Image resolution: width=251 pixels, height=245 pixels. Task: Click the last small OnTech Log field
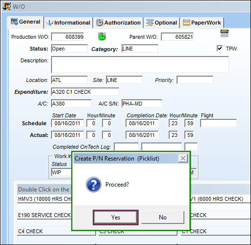191,147
